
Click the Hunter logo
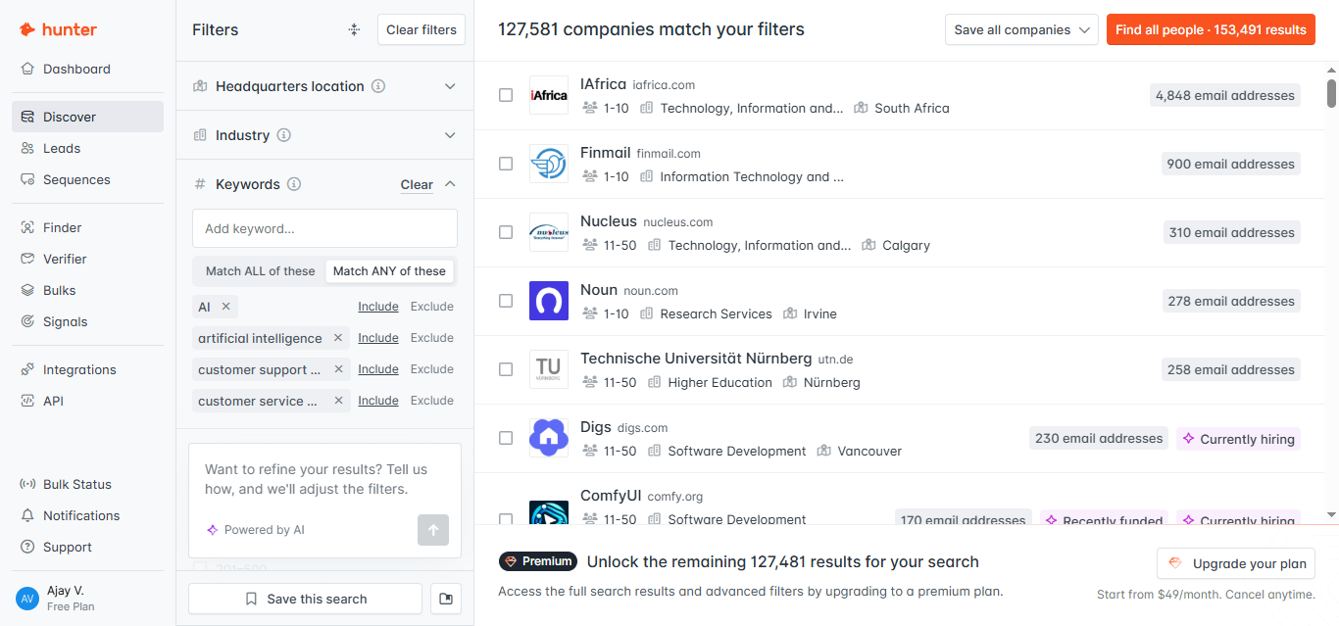point(58,29)
